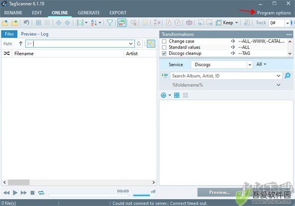Stop playback with the square button
295x206 pixels.
(x=32, y=193)
